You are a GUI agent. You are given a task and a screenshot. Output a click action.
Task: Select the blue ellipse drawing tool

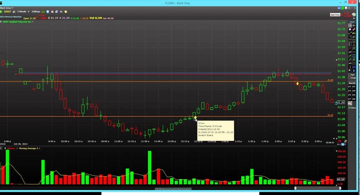pyautogui.click(x=354, y=67)
